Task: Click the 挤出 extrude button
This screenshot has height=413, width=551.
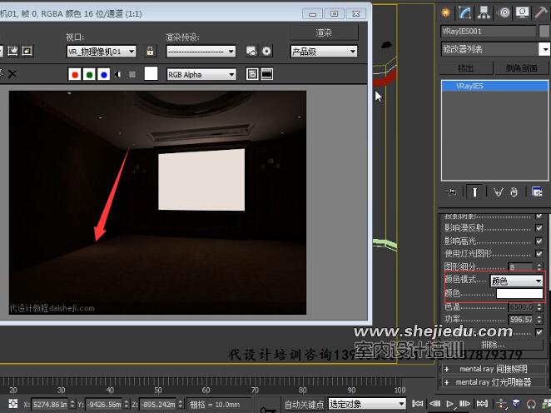Action: [x=466, y=67]
